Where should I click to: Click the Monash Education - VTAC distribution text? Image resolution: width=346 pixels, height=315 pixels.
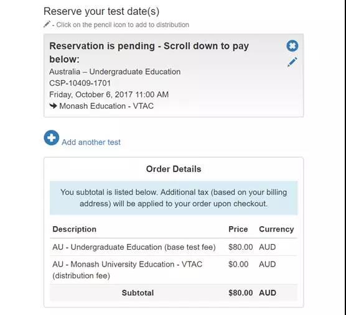point(106,106)
